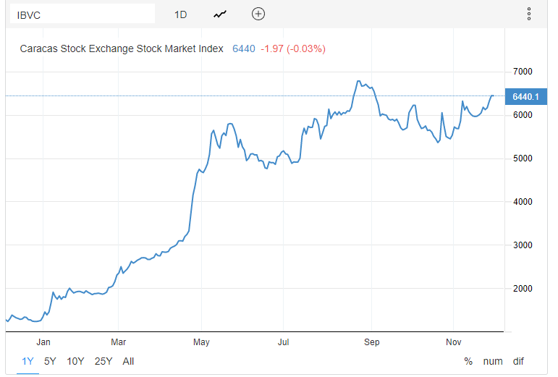558x377 pixels.
Task: Enable the num display mode
Action: pyautogui.click(x=493, y=361)
